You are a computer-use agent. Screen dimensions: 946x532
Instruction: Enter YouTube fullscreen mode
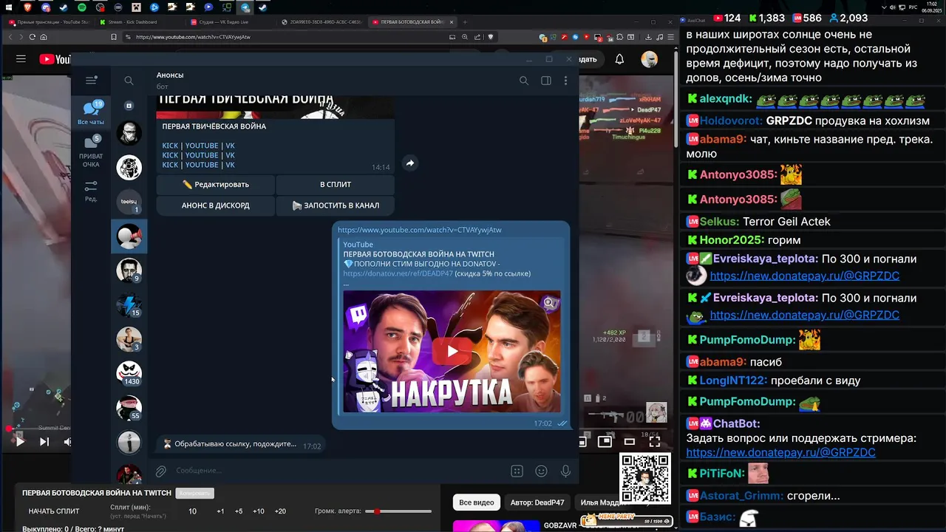pyautogui.click(x=654, y=441)
